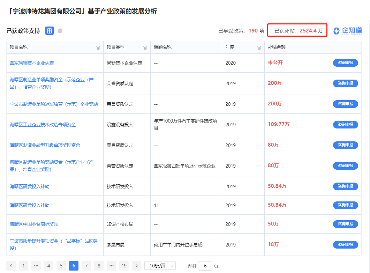Go to page 5
This screenshot has width=370, height=273.
pos(61,266)
